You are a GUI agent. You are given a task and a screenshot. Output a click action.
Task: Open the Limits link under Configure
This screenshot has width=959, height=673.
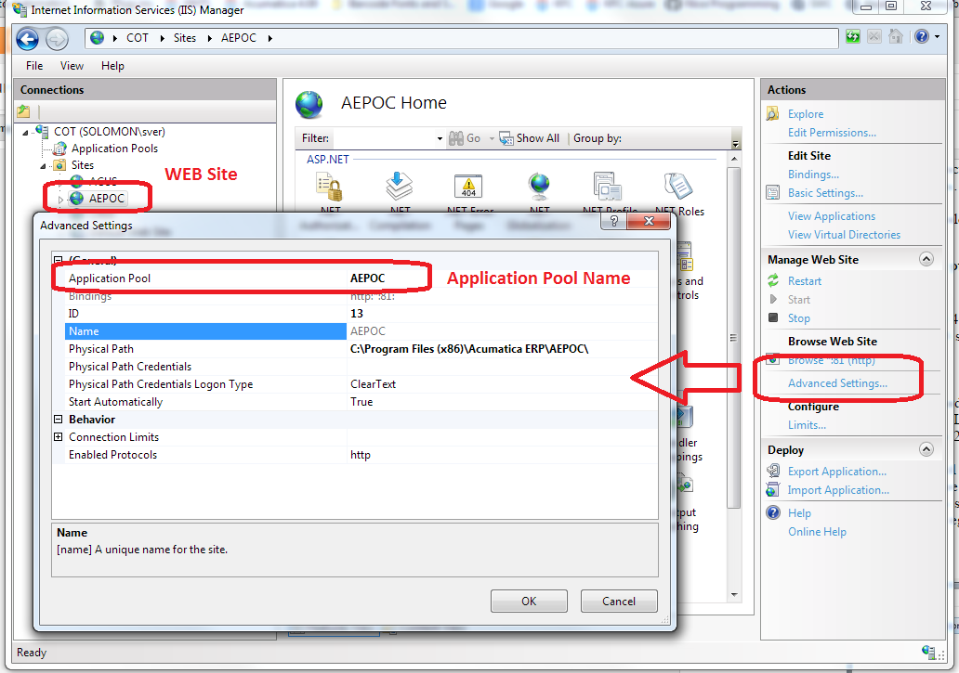pyautogui.click(x=807, y=425)
